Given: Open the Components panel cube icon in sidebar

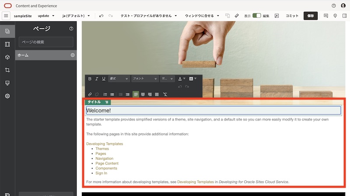Looking at the screenshot, I should coord(7,57).
